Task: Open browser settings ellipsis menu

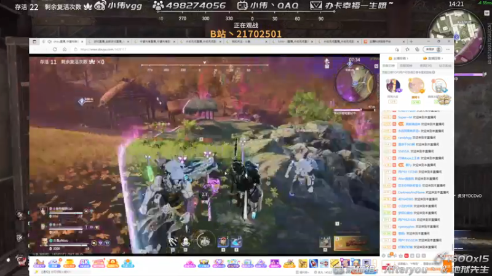Action: pyautogui.click(x=448, y=50)
